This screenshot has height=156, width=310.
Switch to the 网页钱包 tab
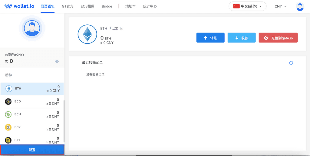click(x=48, y=6)
